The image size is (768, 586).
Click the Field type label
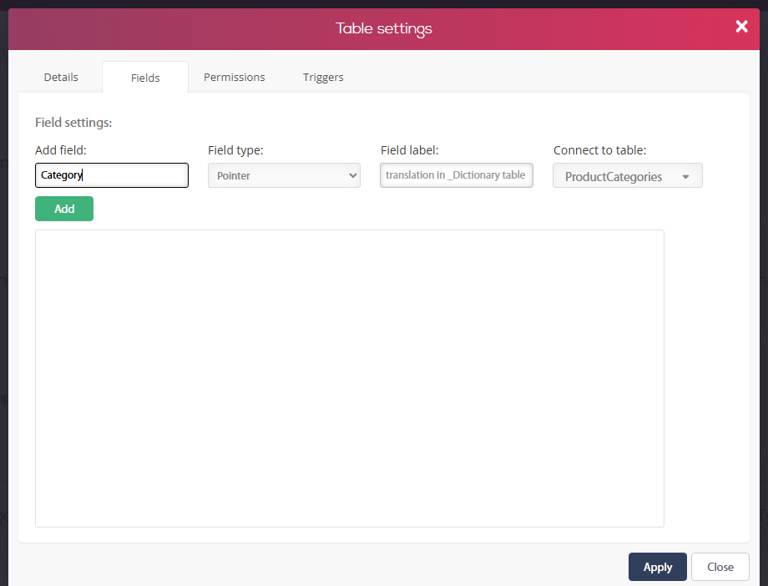(x=235, y=150)
